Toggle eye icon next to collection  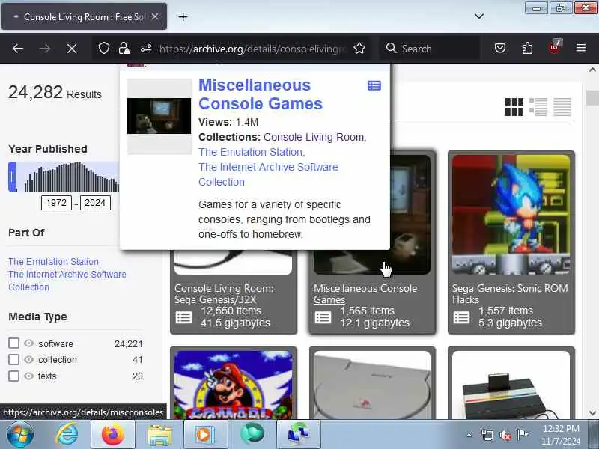(29, 360)
